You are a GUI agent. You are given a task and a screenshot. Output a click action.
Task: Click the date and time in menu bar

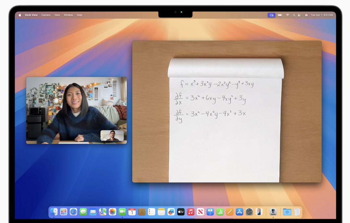tap(322, 15)
